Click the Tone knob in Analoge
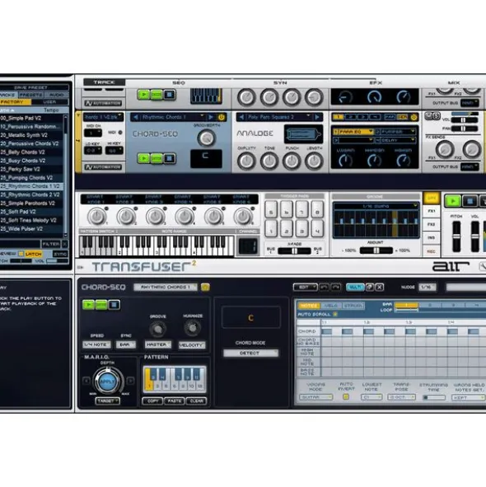 (269, 161)
